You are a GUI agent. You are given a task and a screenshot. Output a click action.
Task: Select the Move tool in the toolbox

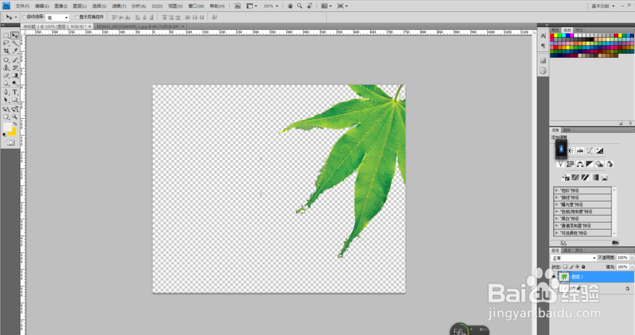(x=15, y=36)
